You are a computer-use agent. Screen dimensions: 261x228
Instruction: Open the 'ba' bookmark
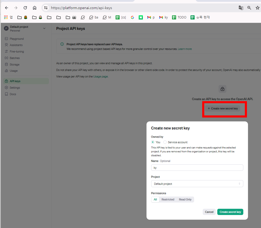[x=93, y=17]
